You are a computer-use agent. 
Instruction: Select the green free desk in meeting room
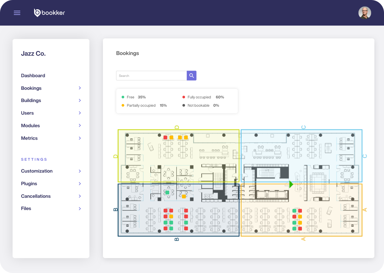(x=167, y=192)
